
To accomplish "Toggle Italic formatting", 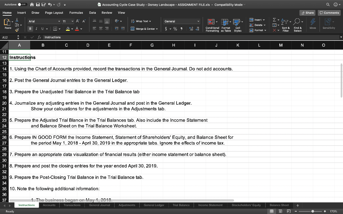I will (36, 29).
